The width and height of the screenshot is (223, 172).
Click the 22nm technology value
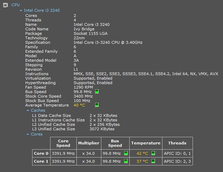79,38
